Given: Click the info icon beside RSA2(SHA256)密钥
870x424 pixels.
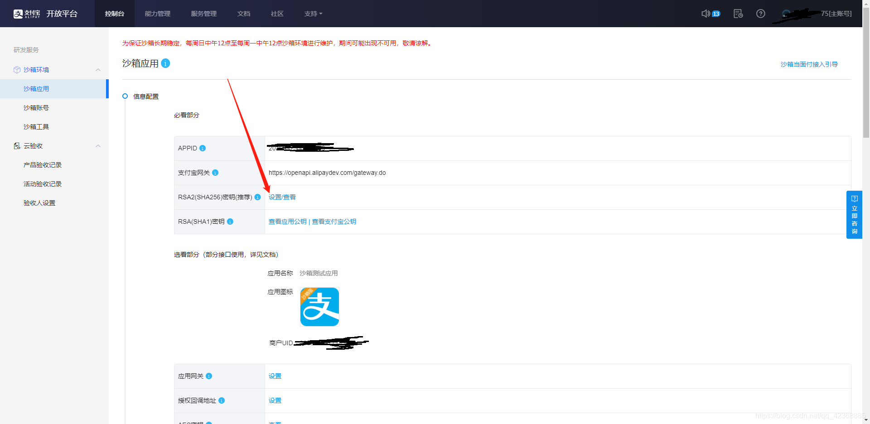Looking at the screenshot, I should [x=257, y=197].
